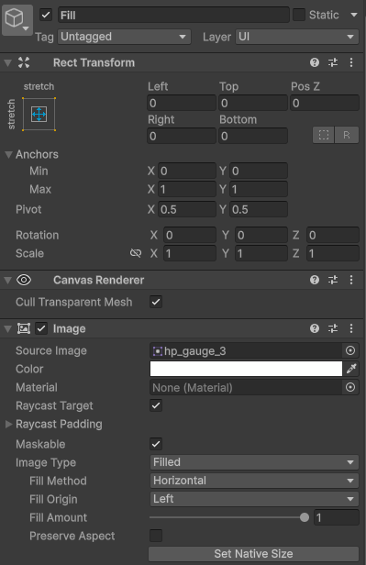This screenshot has height=565, width=366.
Task: Open the Static flags dropdown arrow
Action: [354, 15]
